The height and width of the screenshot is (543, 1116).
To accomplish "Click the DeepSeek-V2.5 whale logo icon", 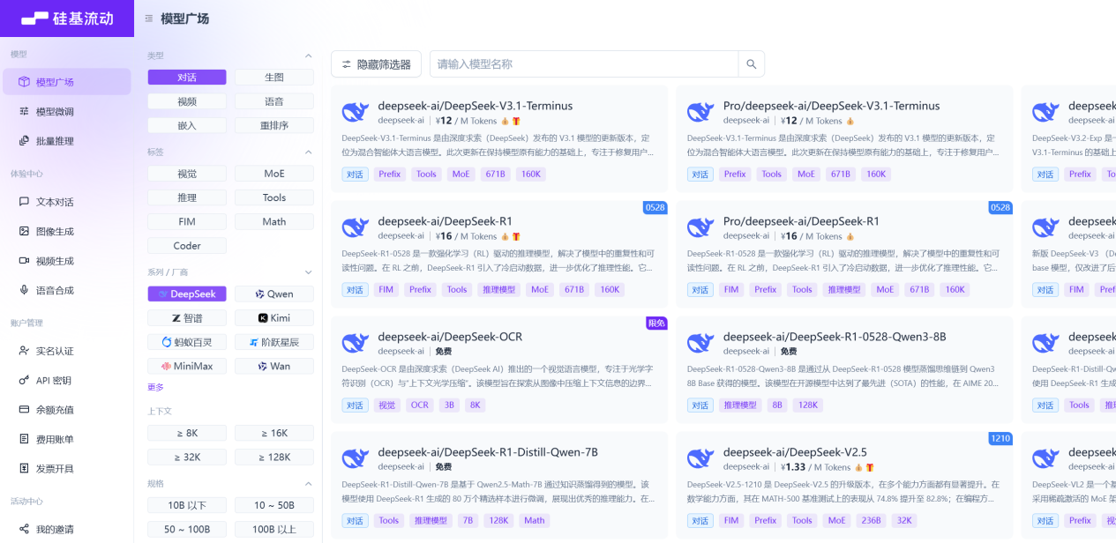I will point(700,458).
